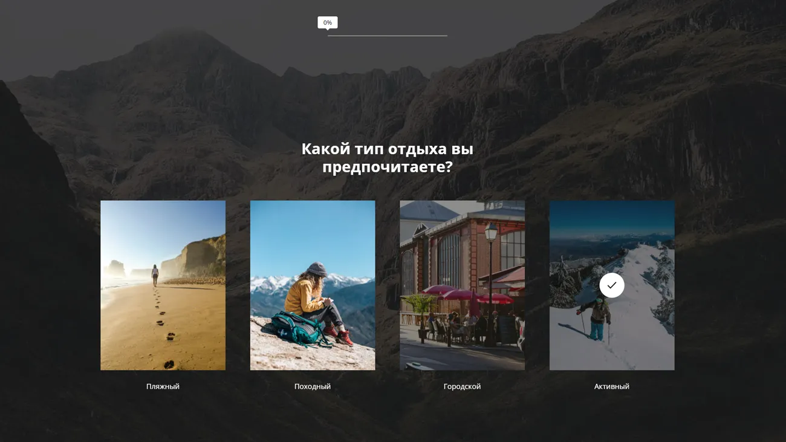Click the quiz progress bar at the top
This screenshot has width=786, height=442.
coord(387,36)
